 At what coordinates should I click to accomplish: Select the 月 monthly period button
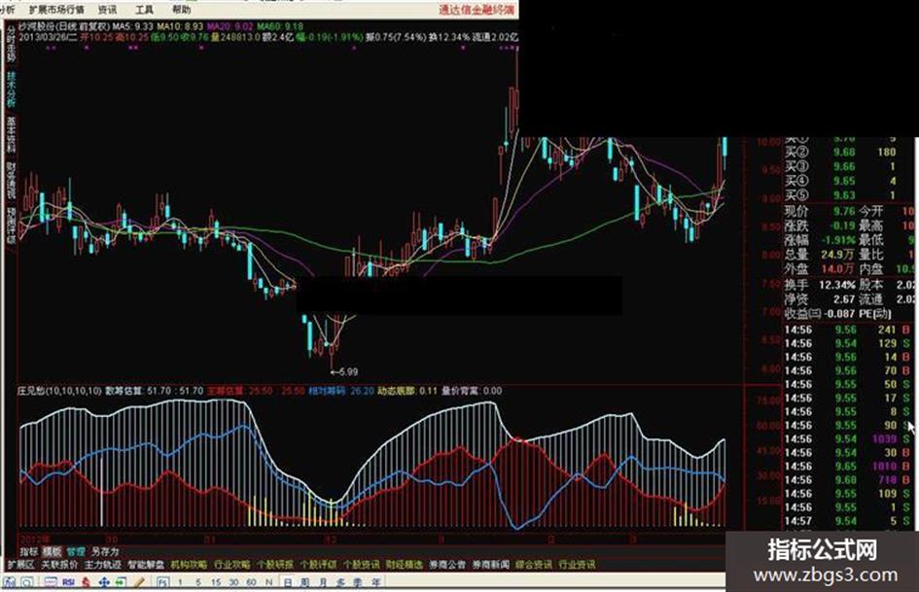click(x=322, y=582)
